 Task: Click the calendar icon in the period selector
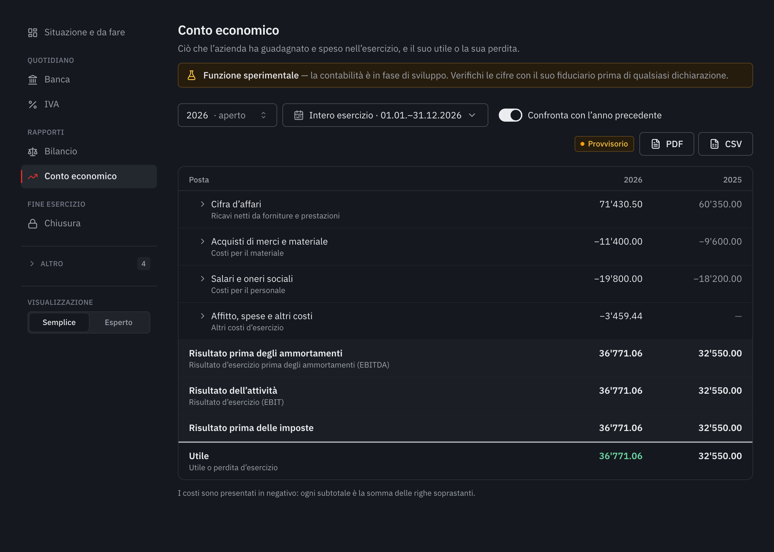299,115
